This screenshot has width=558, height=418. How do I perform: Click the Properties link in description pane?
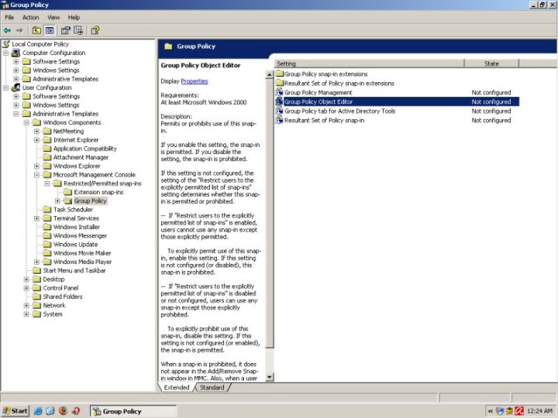coord(194,81)
